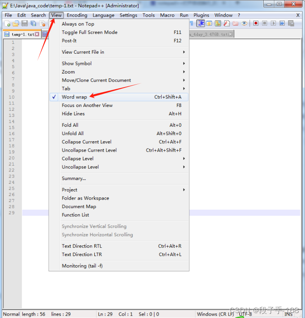
Task: Open the Tab submenu
Action: 119,88
